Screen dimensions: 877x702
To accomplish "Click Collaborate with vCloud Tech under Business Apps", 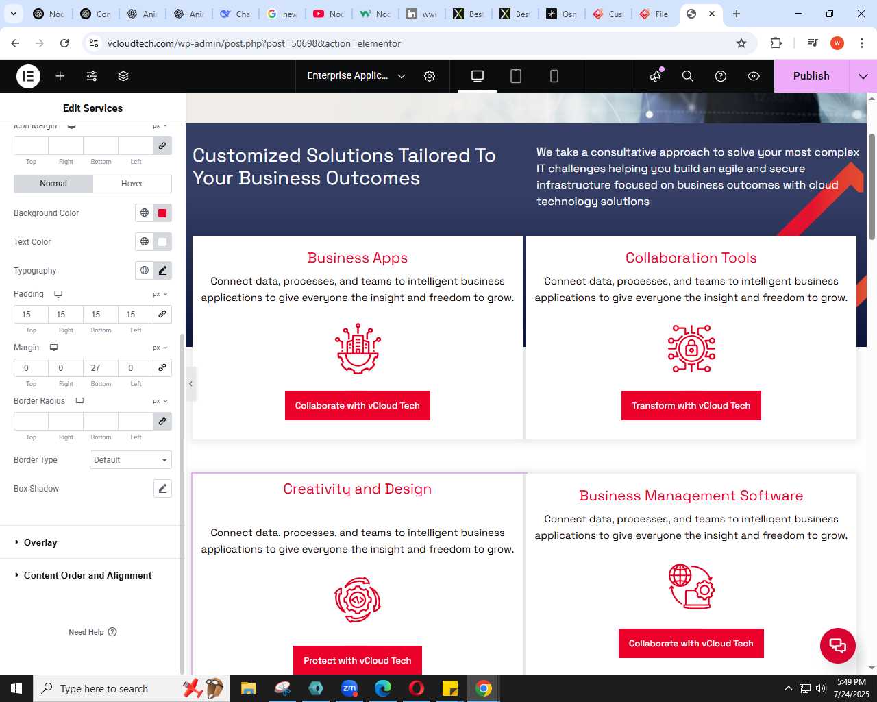I will click(358, 406).
